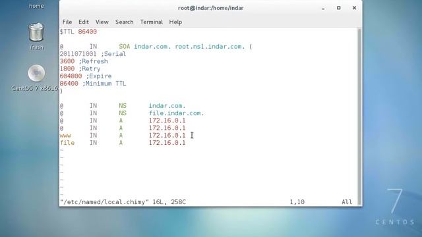This screenshot has width=422, height=237.
Task: Open the File menu
Action: 67,22
